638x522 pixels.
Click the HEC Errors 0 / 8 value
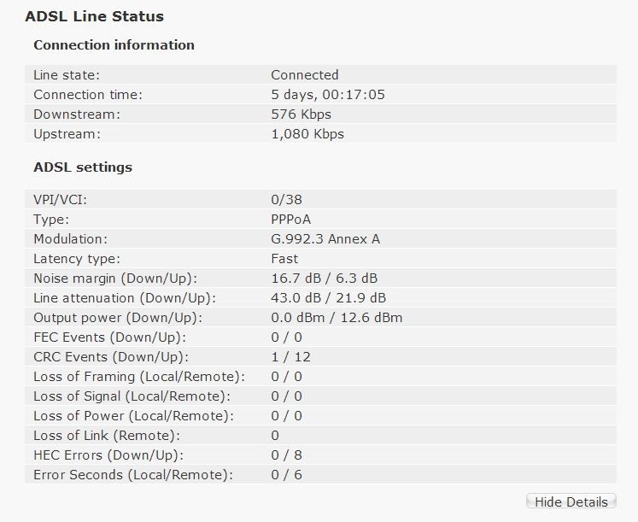click(286, 455)
